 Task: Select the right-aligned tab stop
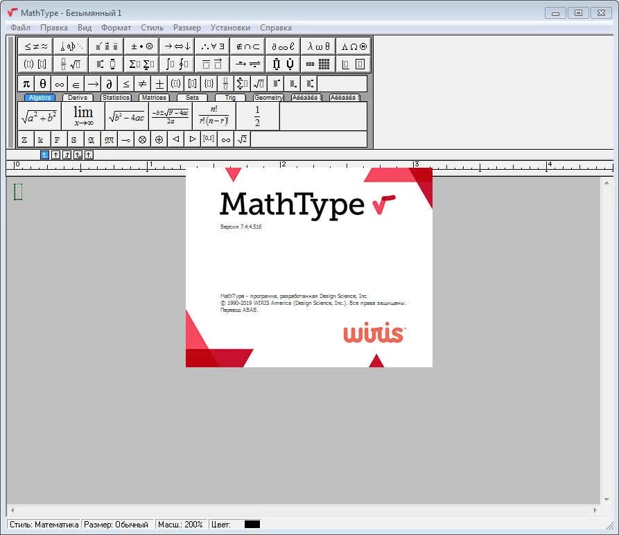pos(67,155)
